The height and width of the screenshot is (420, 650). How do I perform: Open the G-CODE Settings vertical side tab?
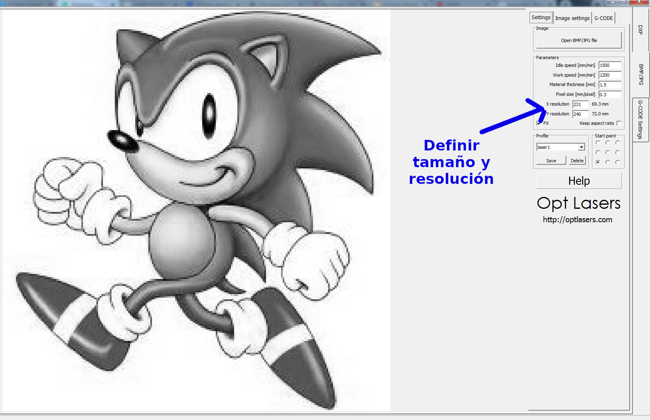click(640, 119)
